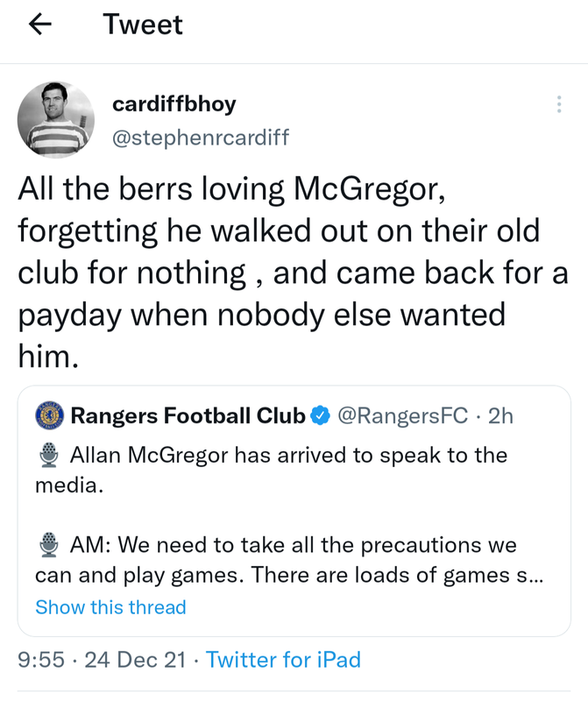The height and width of the screenshot is (701, 588).
Task: Click the cardiffbhoy display name
Action: (x=174, y=104)
